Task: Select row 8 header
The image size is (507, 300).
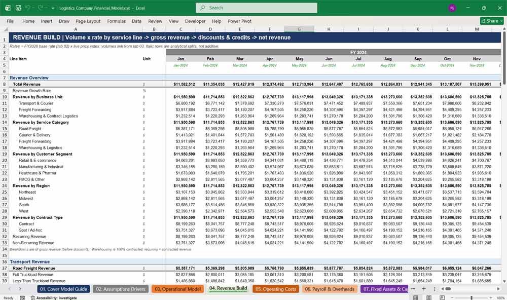Action: point(5,84)
